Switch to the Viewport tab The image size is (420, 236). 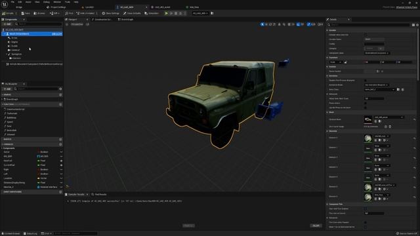tap(73, 20)
